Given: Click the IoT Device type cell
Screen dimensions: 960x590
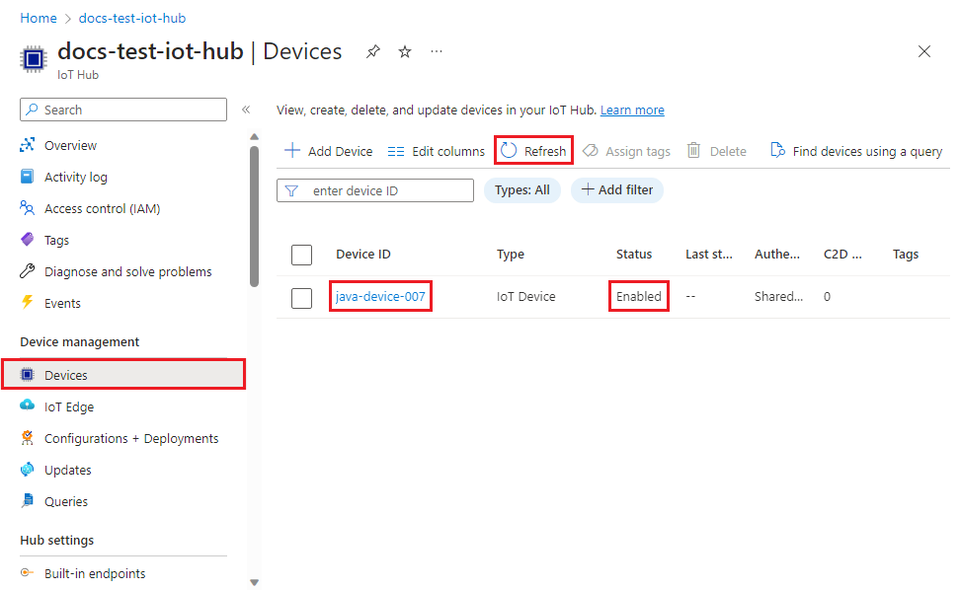Looking at the screenshot, I should coord(525,297).
